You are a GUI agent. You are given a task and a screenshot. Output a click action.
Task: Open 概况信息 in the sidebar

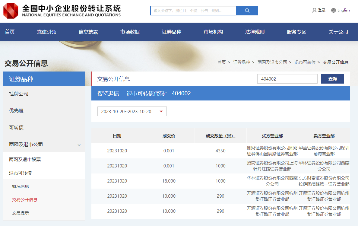(x=21, y=186)
